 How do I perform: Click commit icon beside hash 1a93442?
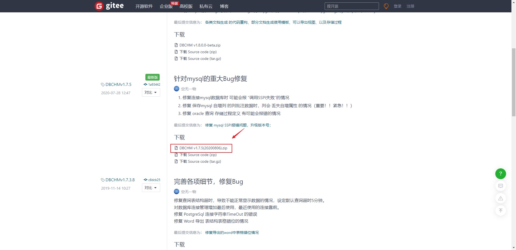tap(145, 84)
